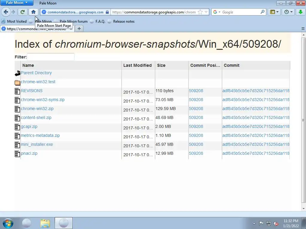The height and width of the screenshot is (229, 306).
Task: Click the vertical scrollbar up arrow
Action: tap(304, 35)
